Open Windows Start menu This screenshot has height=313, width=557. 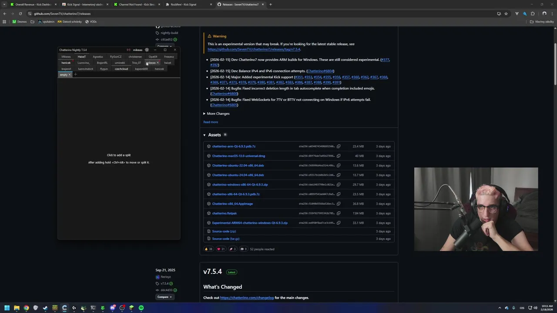pos(7,308)
